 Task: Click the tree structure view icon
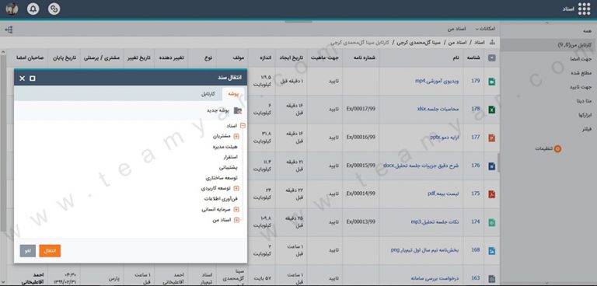click(9, 29)
